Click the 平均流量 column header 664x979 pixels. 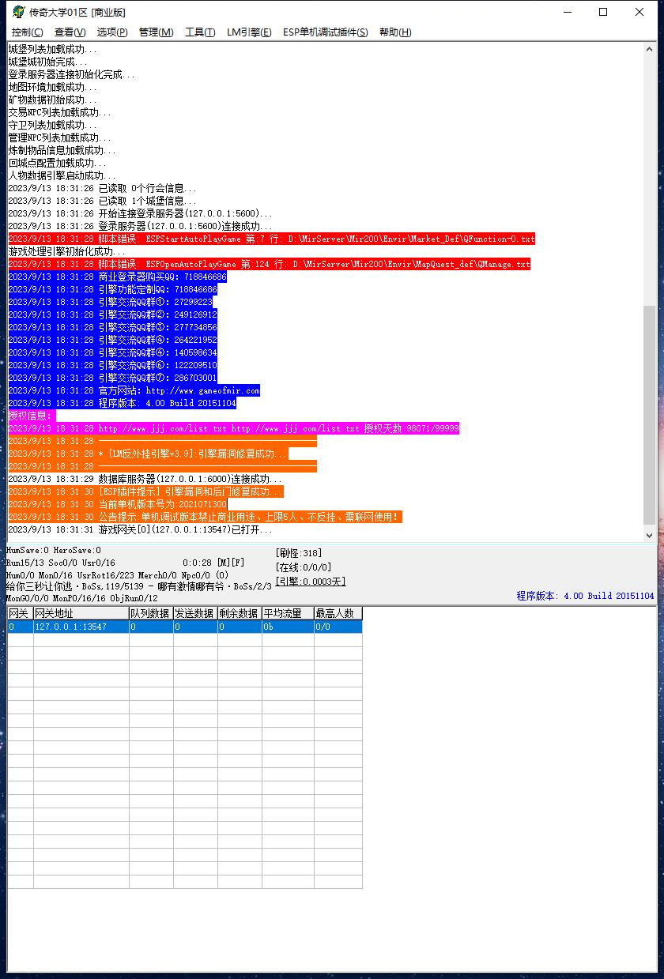coord(288,613)
